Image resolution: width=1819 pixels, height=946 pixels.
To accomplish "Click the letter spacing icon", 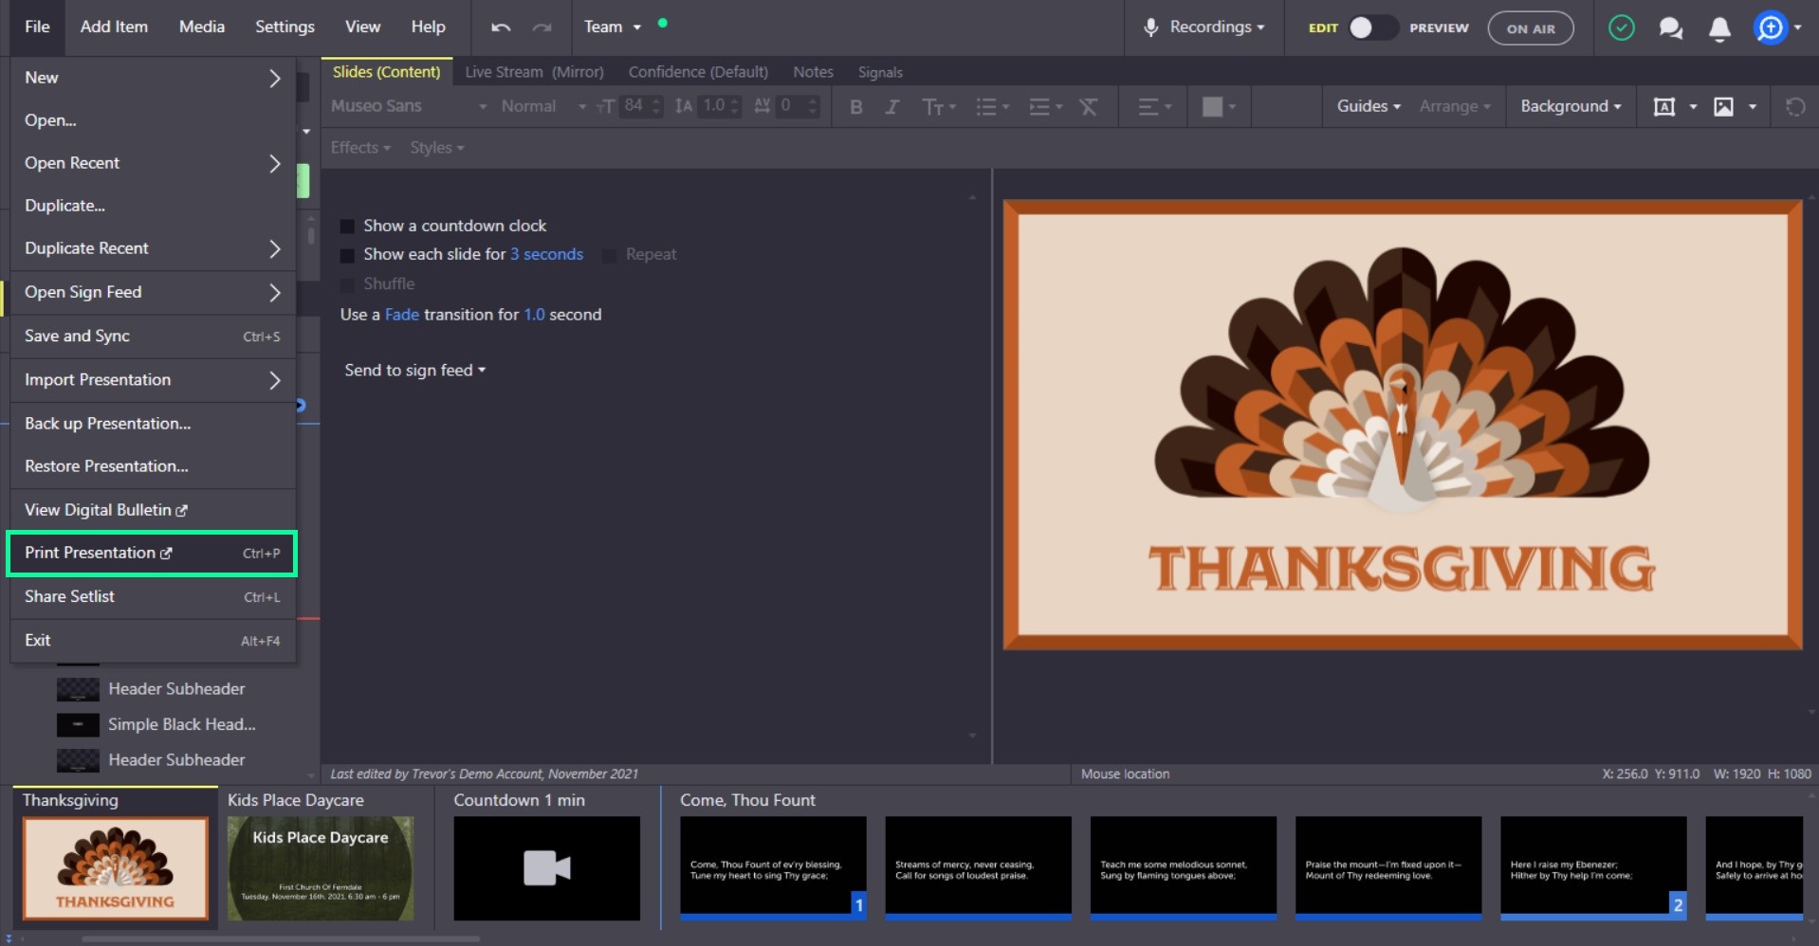I will [762, 106].
